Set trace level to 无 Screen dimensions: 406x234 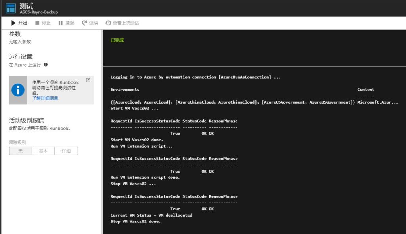pos(20,151)
